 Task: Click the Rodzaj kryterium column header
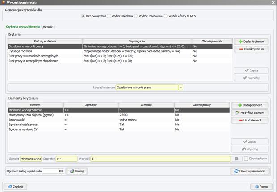click(x=45, y=41)
